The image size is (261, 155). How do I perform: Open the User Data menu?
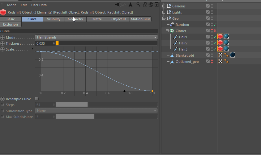coord(39,5)
